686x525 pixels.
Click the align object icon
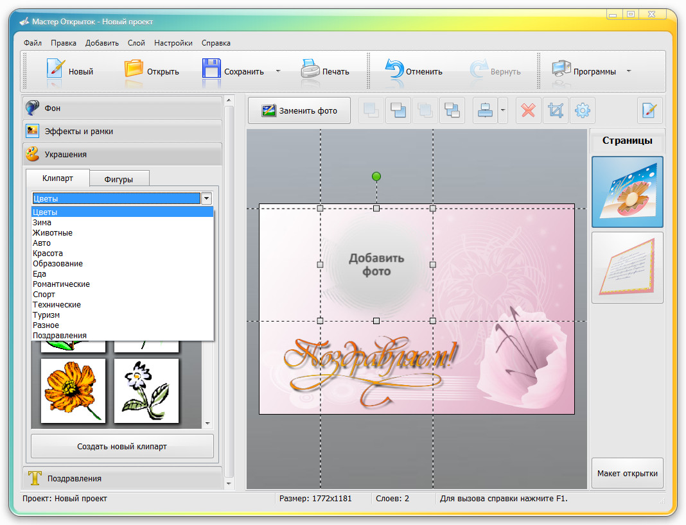pos(485,110)
